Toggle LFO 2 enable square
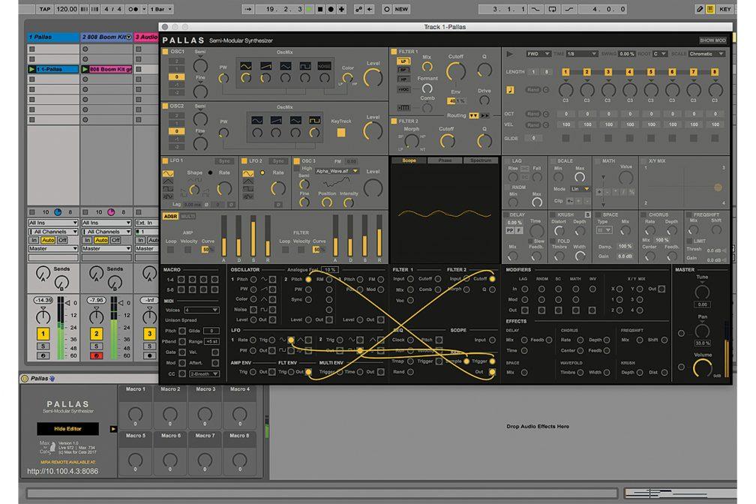756x504 pixels. (244, 160)
